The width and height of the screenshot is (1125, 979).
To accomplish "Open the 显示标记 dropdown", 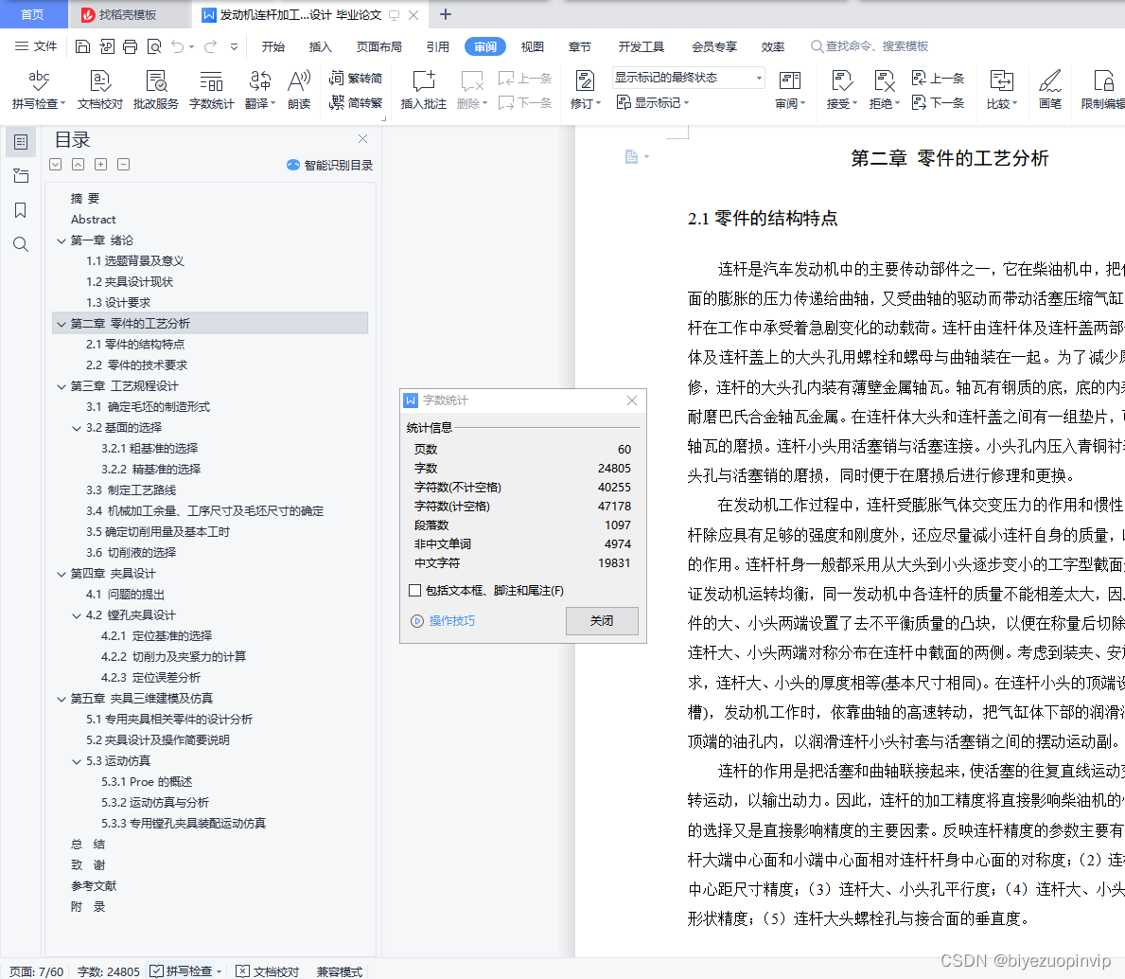I will pyautogui.click(x=653, y=102).
